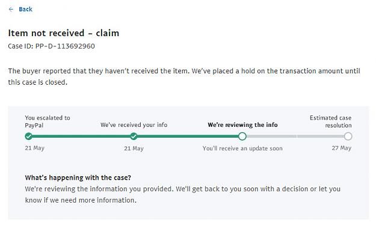
Task: Click the green completed progress bar segment
Action: click(135, 136)
